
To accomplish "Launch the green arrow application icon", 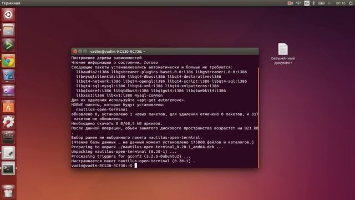I will [x=8, y=46].
